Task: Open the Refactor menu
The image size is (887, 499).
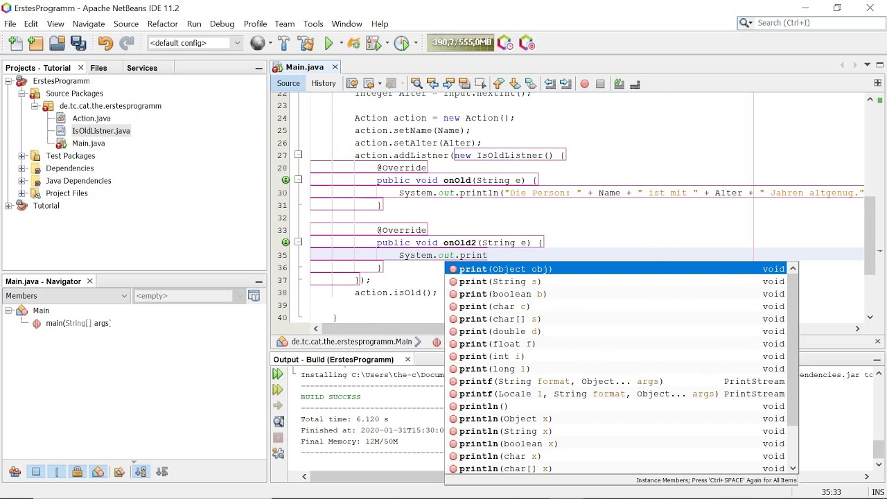Action: pos(162,24)
